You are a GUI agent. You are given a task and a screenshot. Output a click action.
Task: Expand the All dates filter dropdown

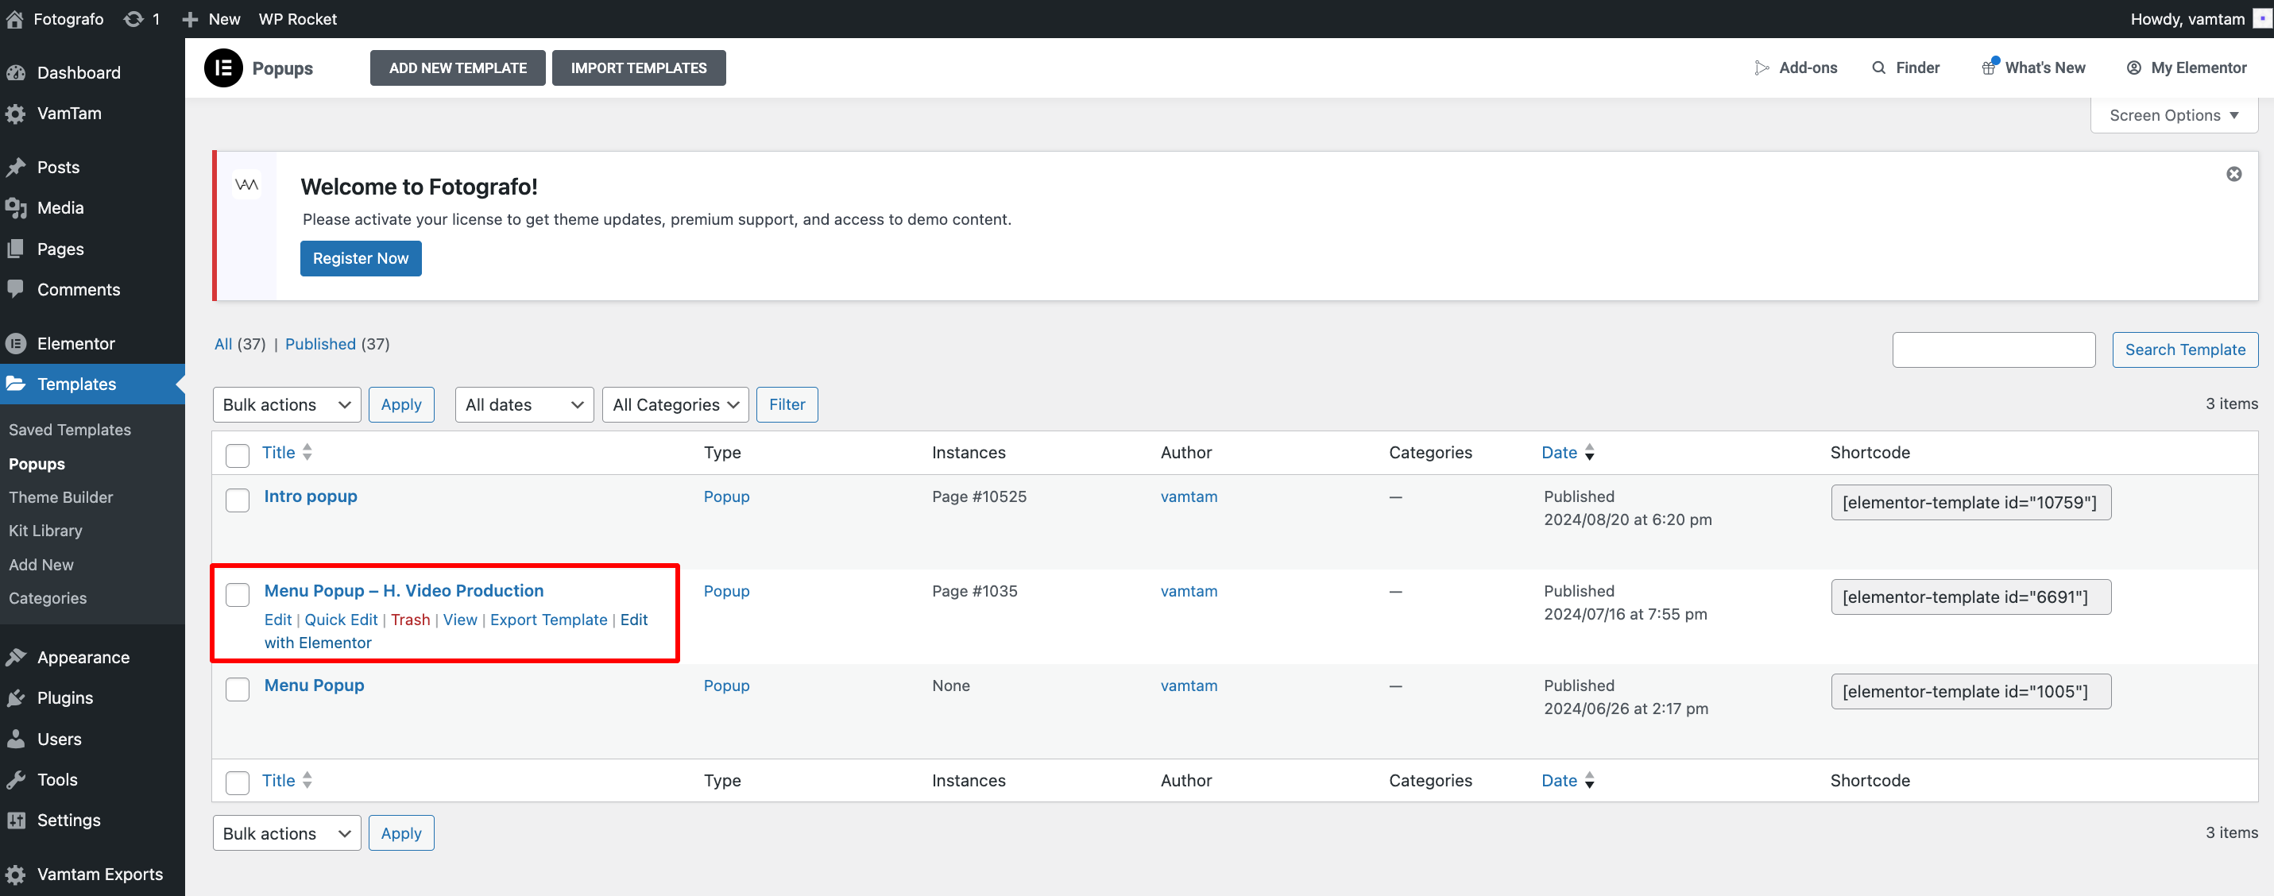point(524,404)
